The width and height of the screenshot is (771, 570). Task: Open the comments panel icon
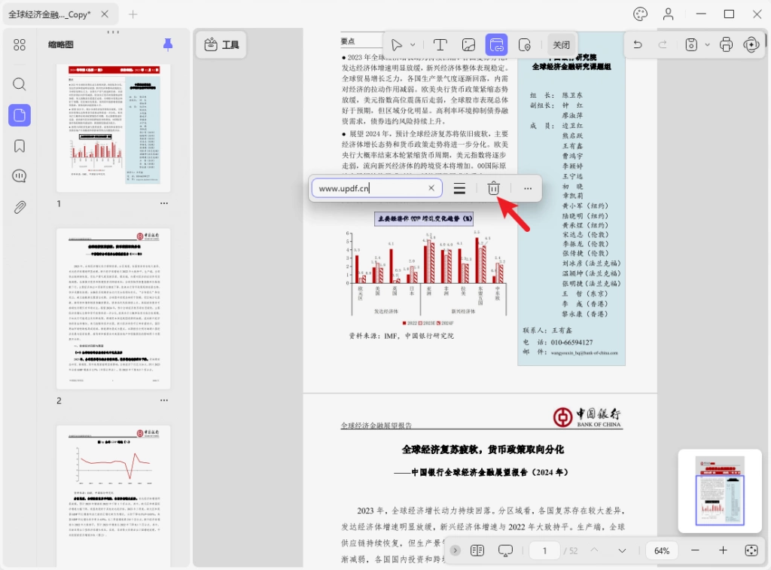[19, 176]
